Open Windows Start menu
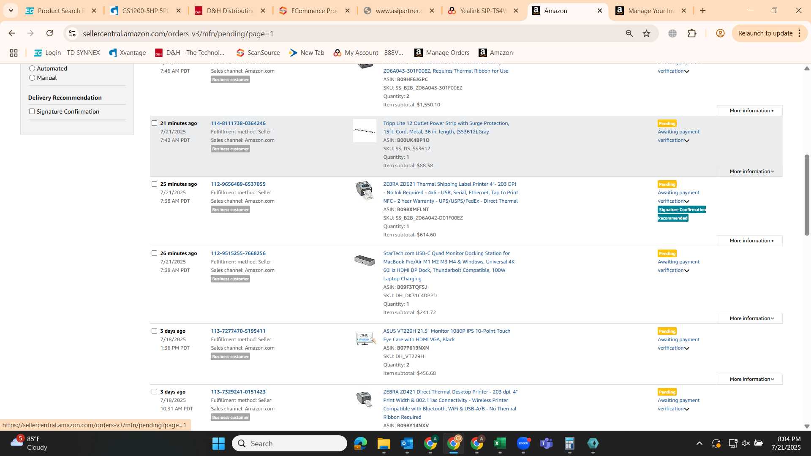This screenshot has width=811, height=456. [x=218, y=443]
